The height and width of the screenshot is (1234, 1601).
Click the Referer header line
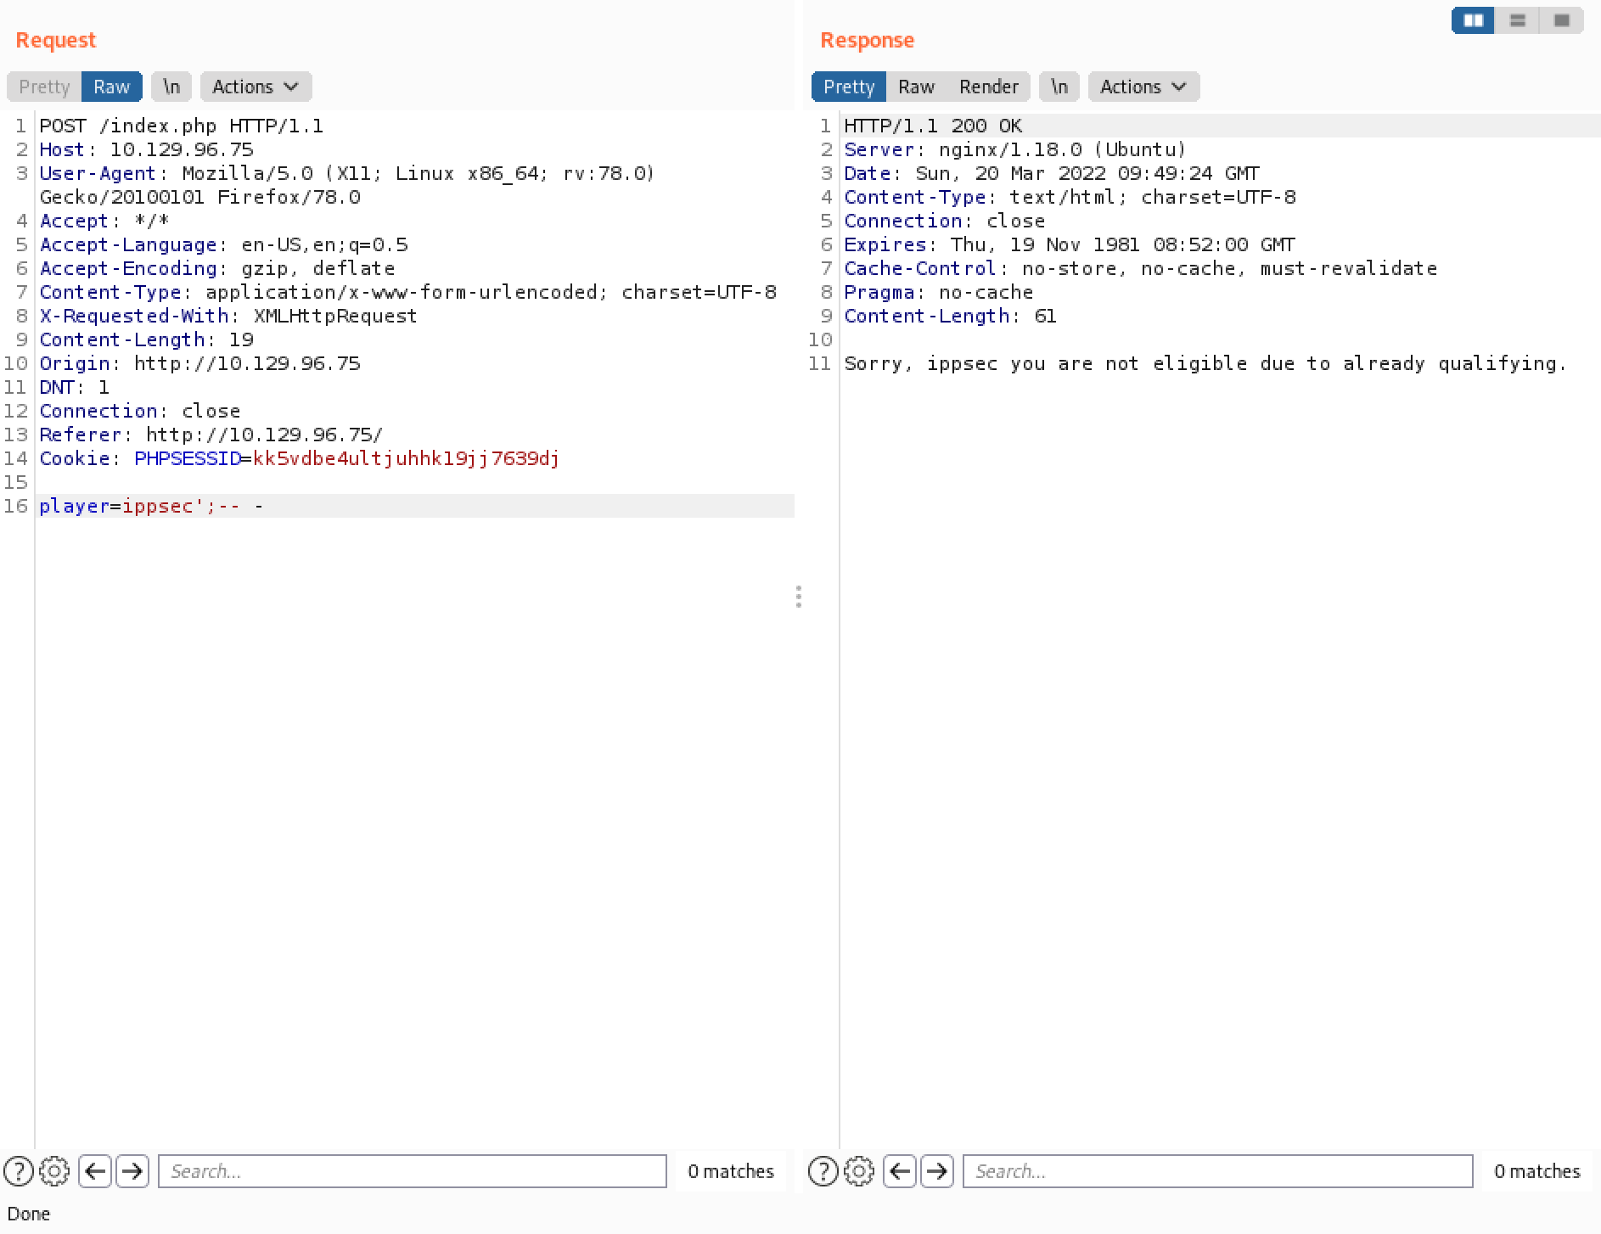coord(211,435)
